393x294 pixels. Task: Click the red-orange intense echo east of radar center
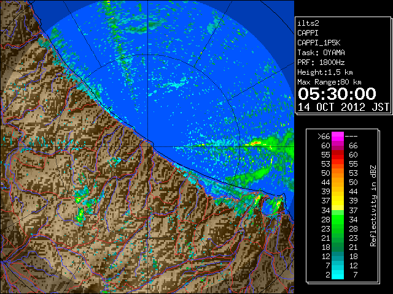click(256, 143)
